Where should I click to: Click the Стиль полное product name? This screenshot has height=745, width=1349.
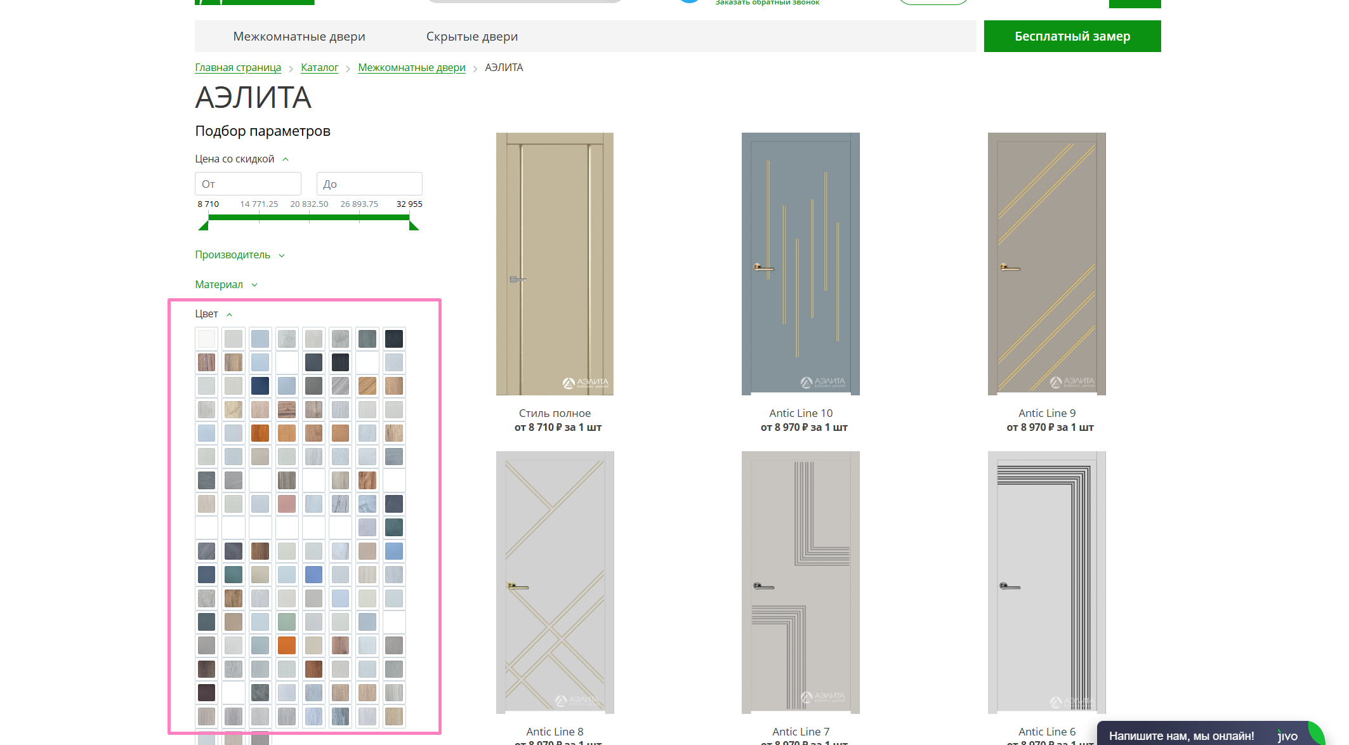tap(555, 413)
